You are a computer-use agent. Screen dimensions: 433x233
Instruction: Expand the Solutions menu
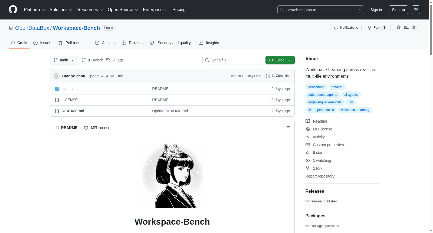coord(61,10)
